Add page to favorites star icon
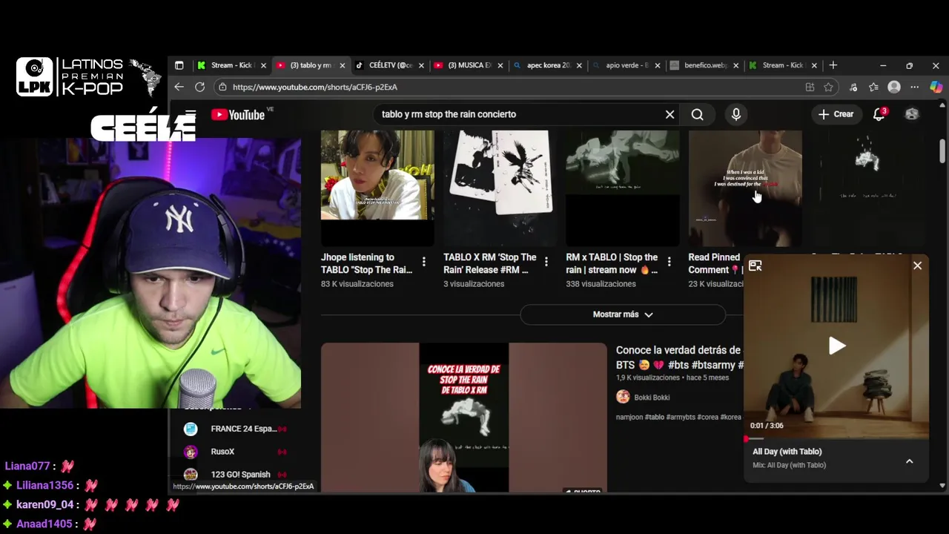Screen dimensions: 949x534 click(x=828, y=87)
